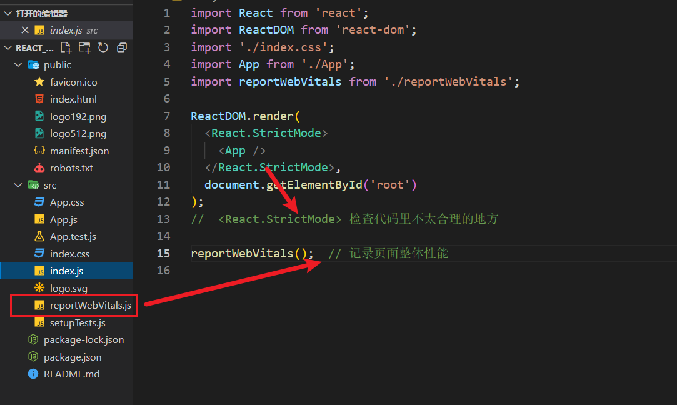This screenshot has width=677, height=405.
Task: Click the <App /> tag on line 9
Action: 242,150
